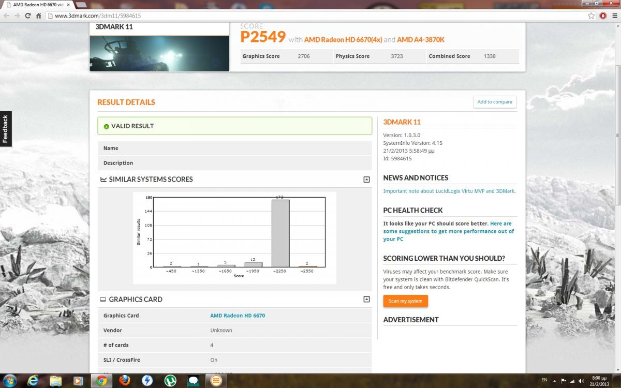621x388 pixels.
Task: Bookmark this page with the star icon
Action: pyautogui.click(x=591, y=16)
